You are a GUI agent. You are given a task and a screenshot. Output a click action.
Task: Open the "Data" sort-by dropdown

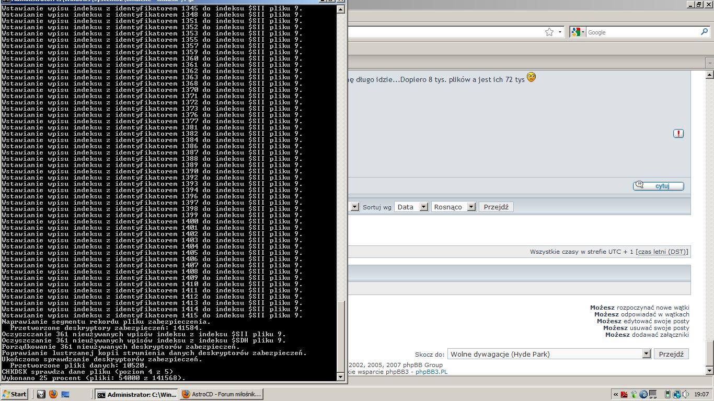pos(411,207)
